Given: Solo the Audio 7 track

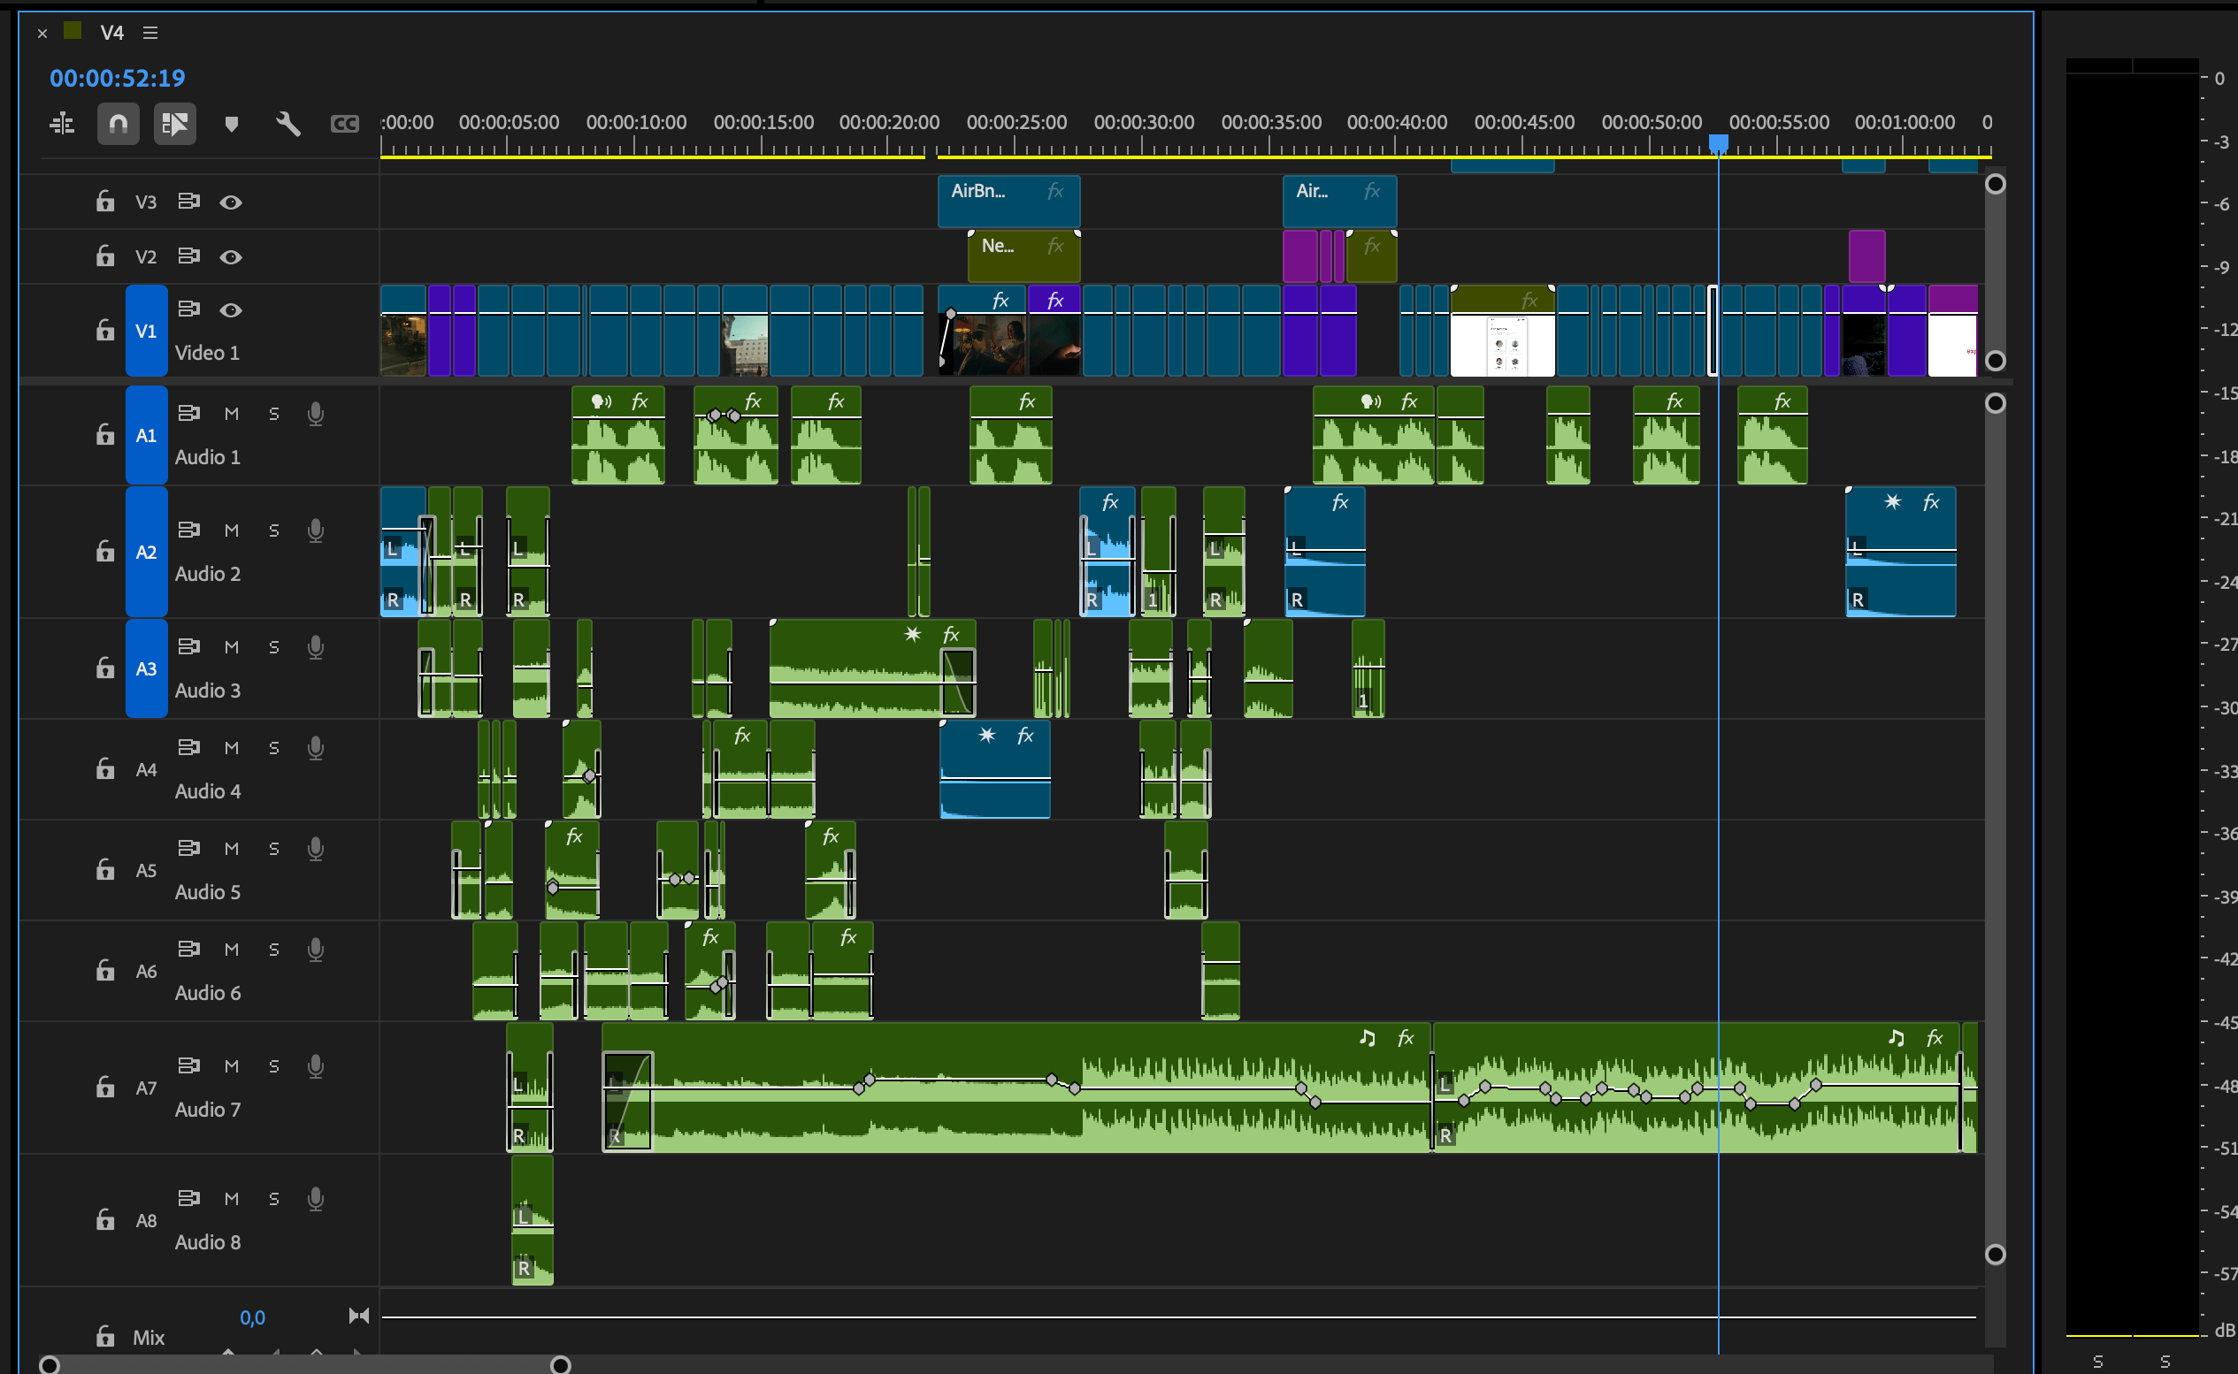Looking at the screenshot, I should coord(273,1066).
